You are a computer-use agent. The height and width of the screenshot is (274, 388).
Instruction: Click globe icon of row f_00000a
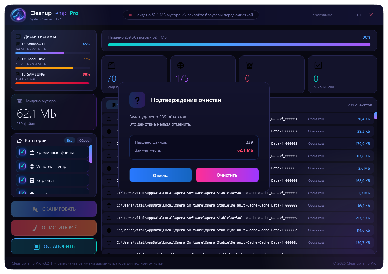pyautogui.click(x=109, y=230)
